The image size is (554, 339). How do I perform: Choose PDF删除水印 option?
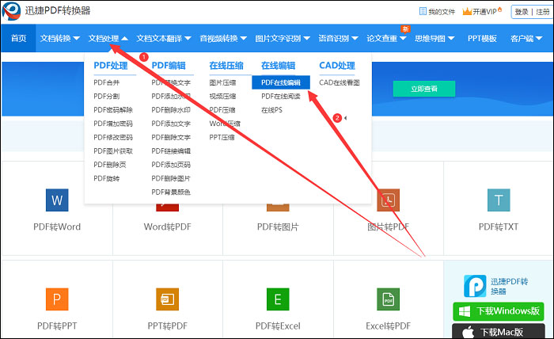171,110
